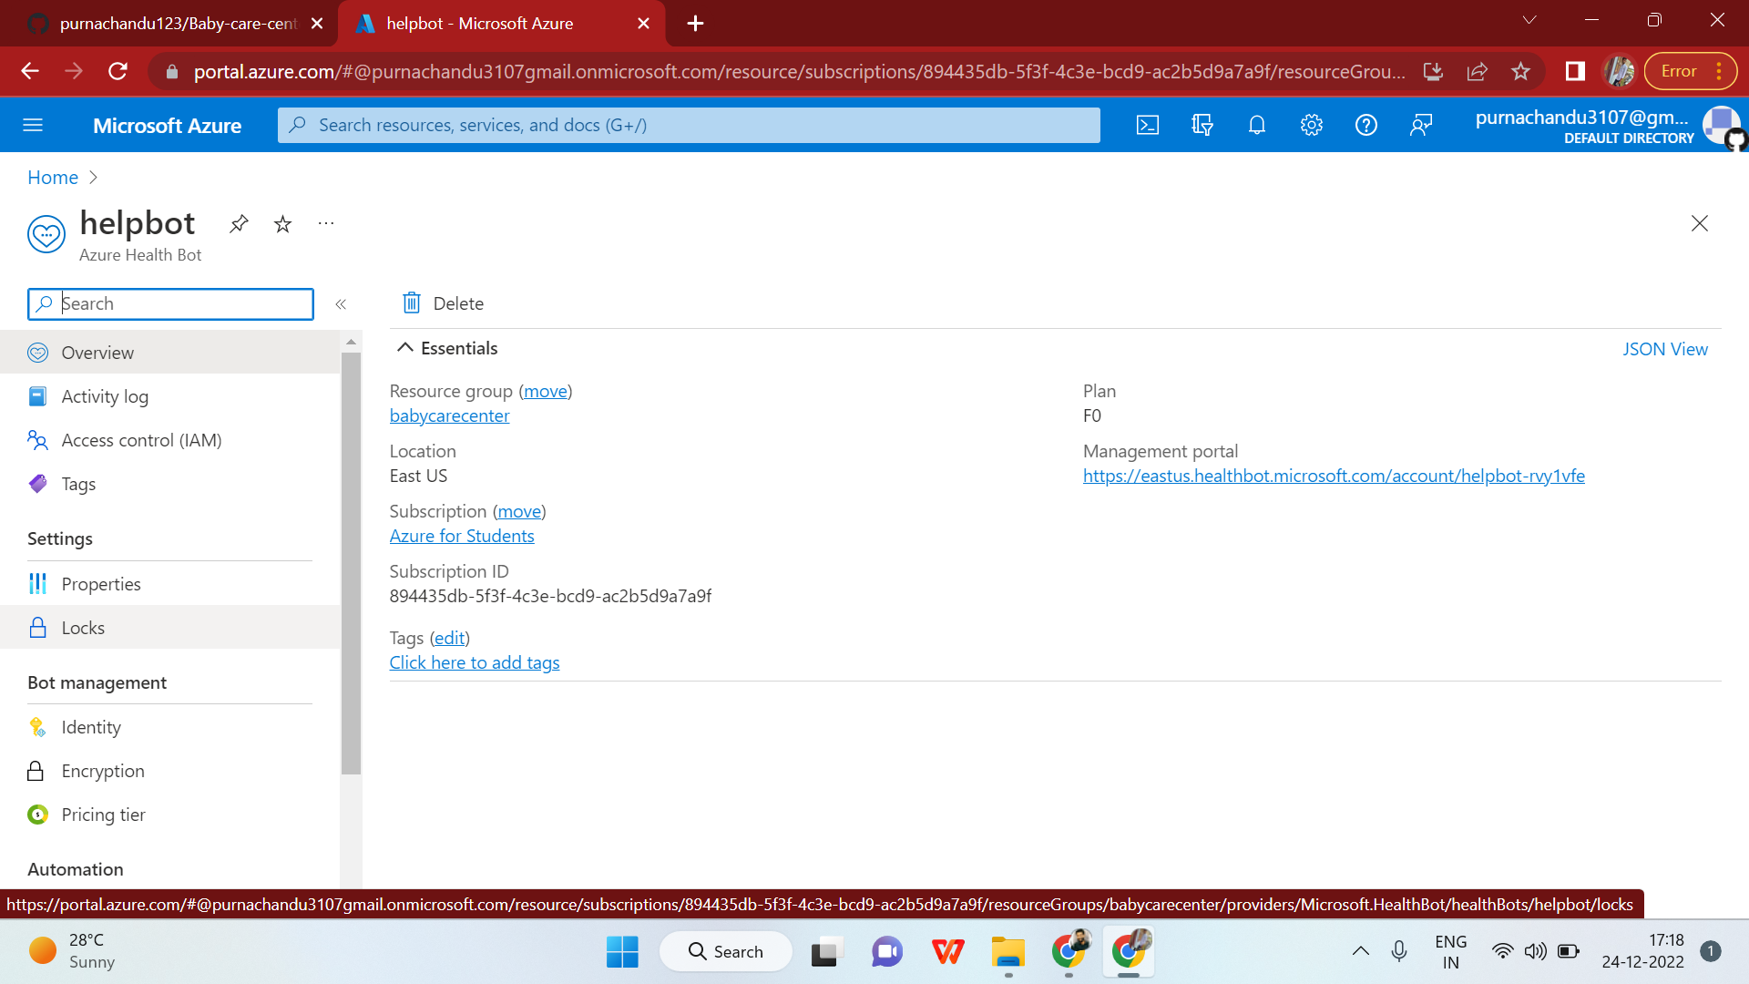Open the Azure portal hamburger menu
Viewport: 1749px width, 984px height.
point(33,125)
